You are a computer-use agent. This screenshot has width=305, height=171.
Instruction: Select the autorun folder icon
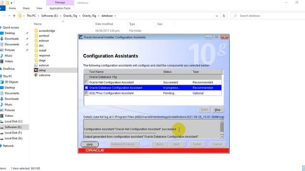[x=36, y=40]
